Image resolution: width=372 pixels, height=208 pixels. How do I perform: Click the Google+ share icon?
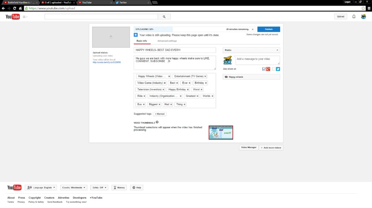point(268,69)
